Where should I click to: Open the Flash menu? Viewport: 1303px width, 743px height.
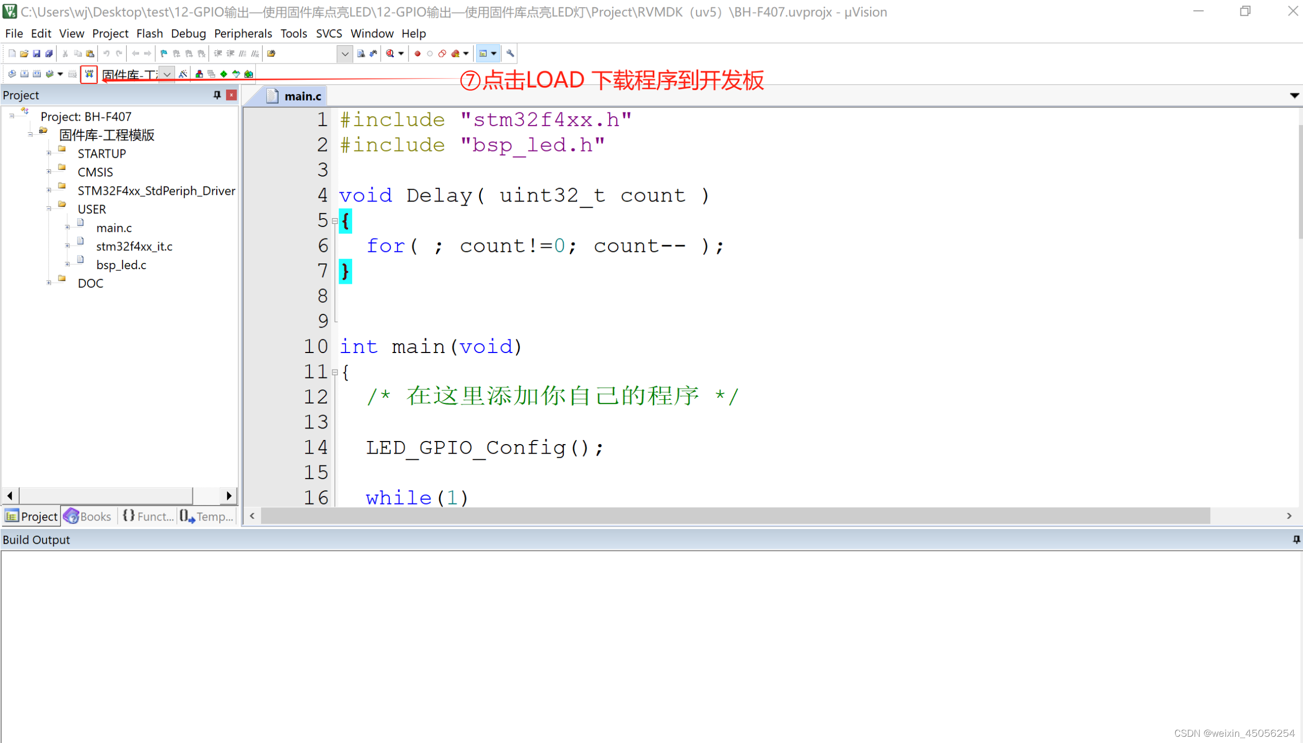pyautogui.click(x=147, y=33)
